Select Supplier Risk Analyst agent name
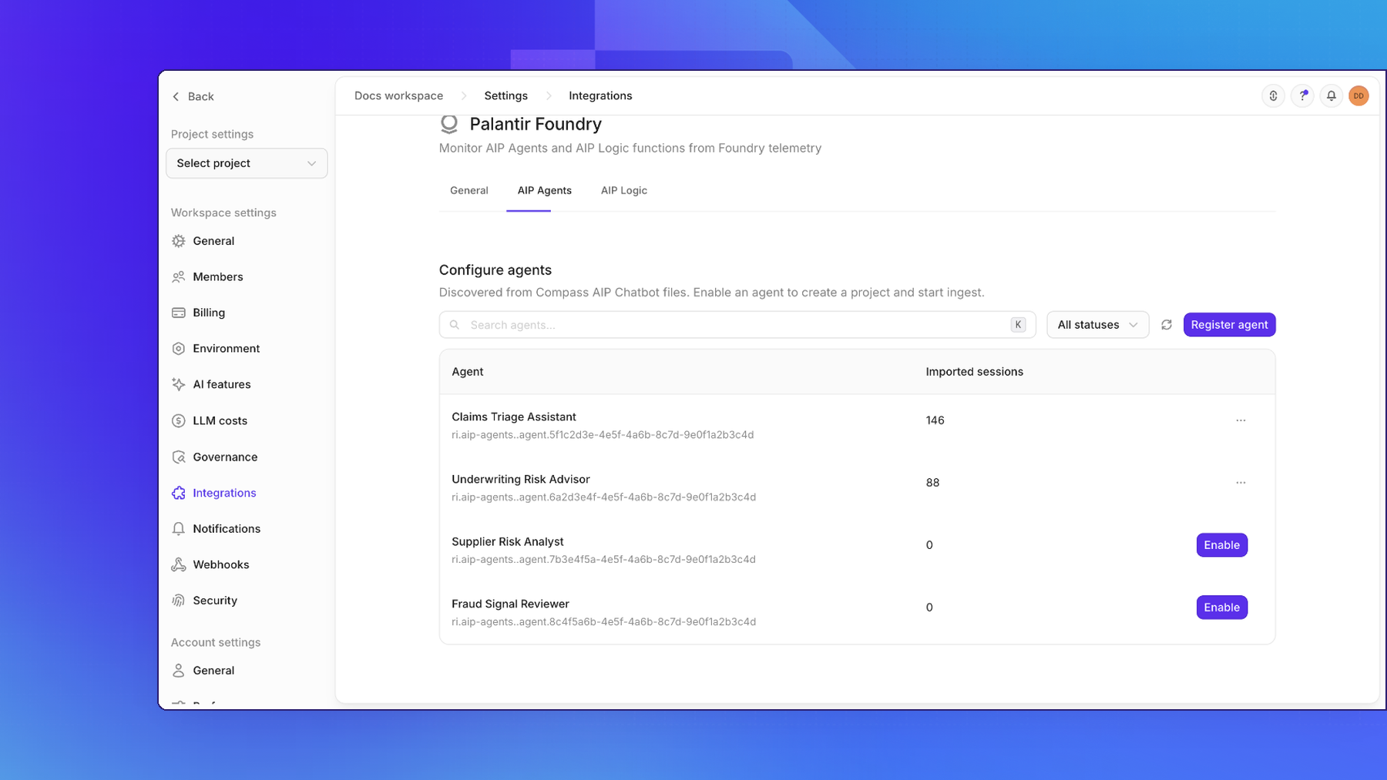This screenshot has height=780, width=1387. (508, 541)
